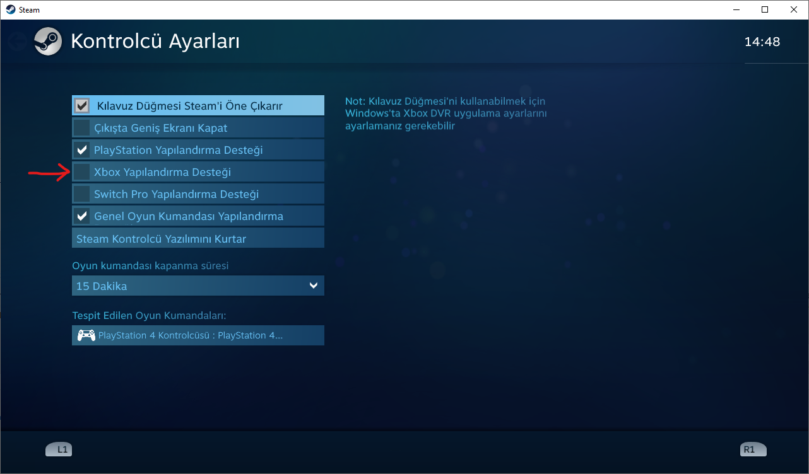
Task: Open the 15 Dakika shutdown time dropdown
Action: [198, 286]
